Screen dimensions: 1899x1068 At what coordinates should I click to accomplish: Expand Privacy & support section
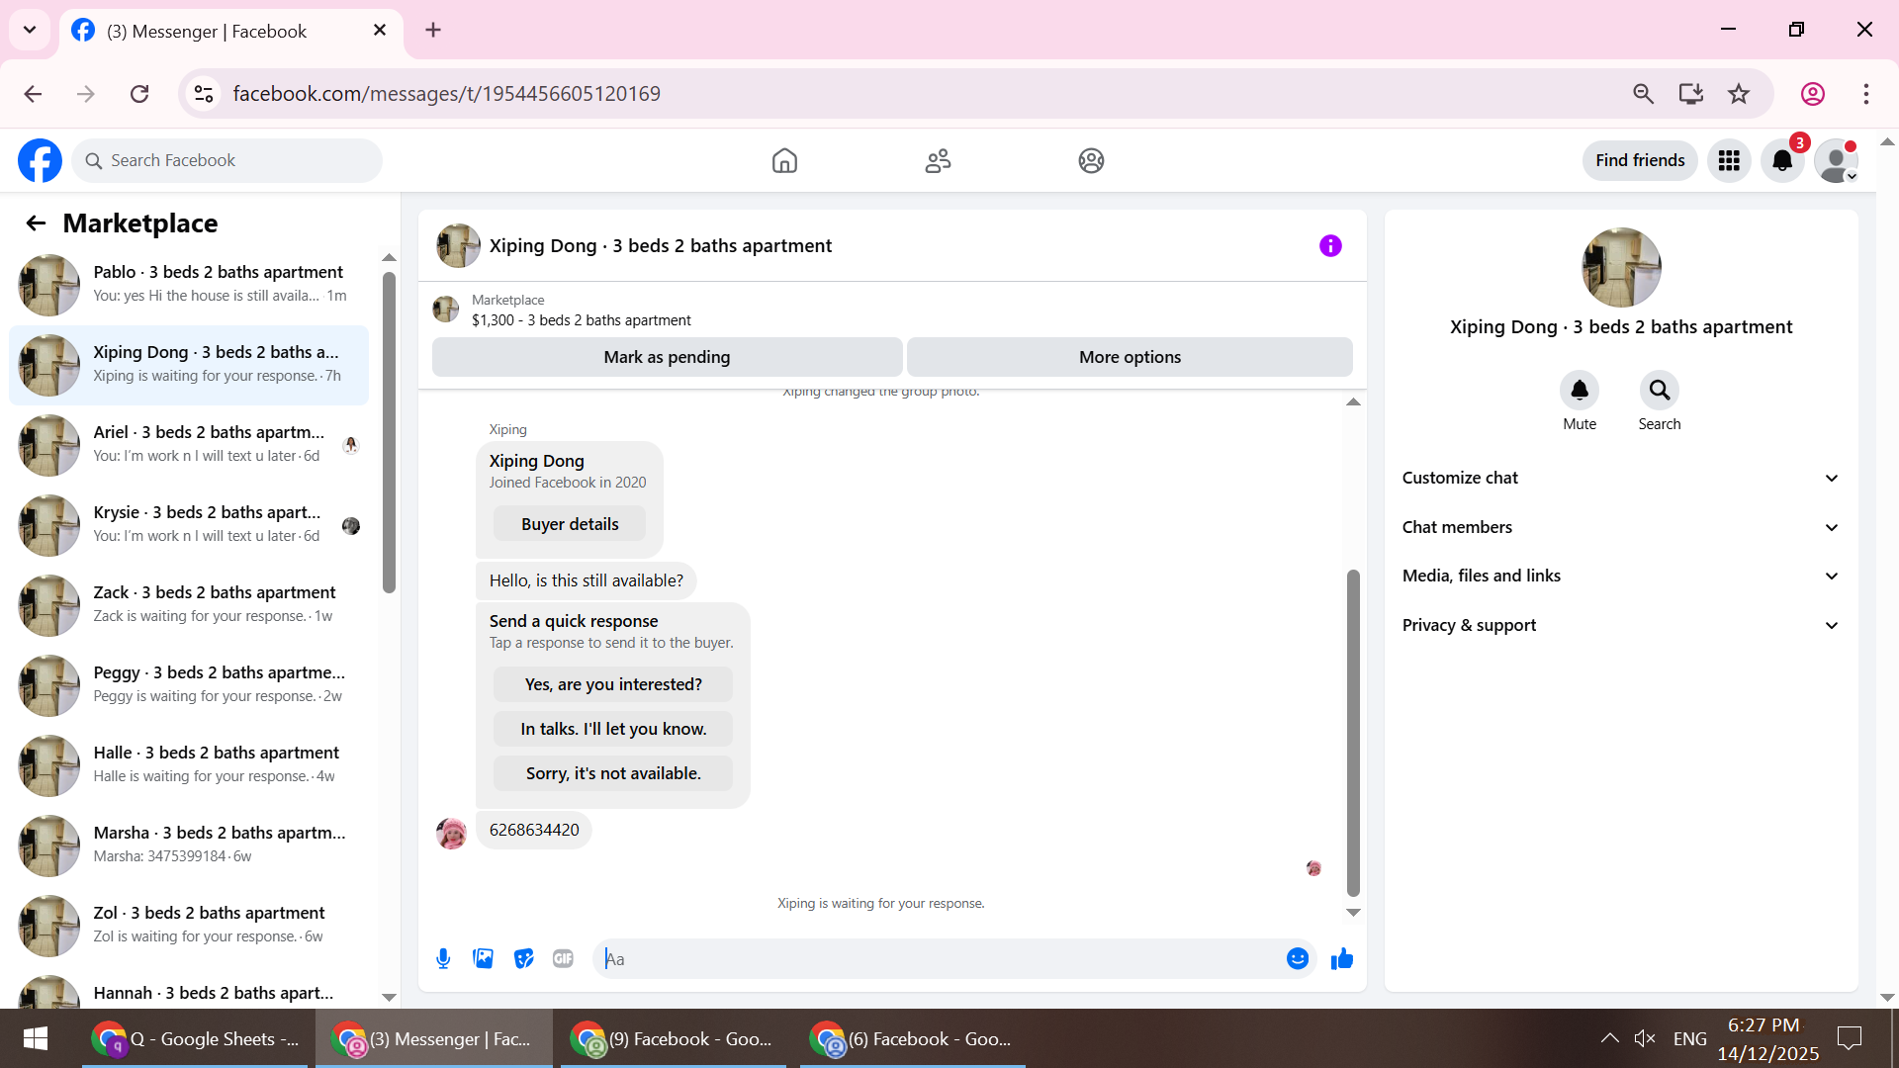(x=1620, y=625)
